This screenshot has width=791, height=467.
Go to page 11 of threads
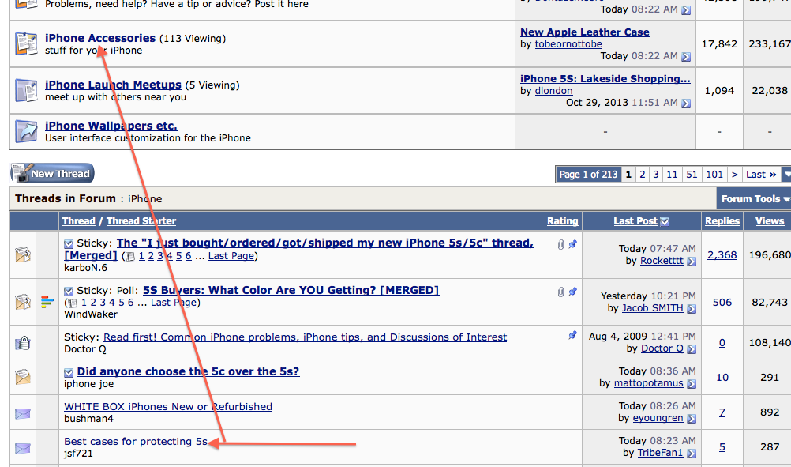point(672,174)
